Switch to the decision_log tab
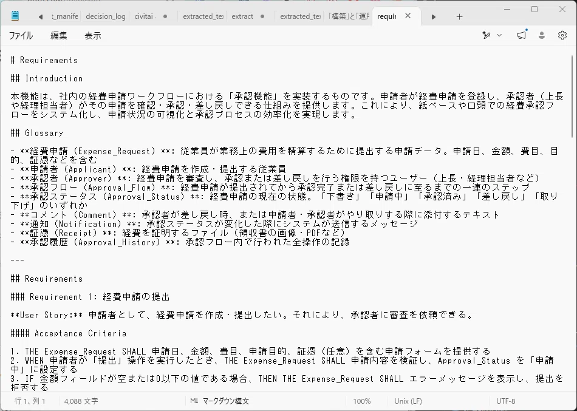The height and width of the screenshot is (411, 577). point(105,16)
